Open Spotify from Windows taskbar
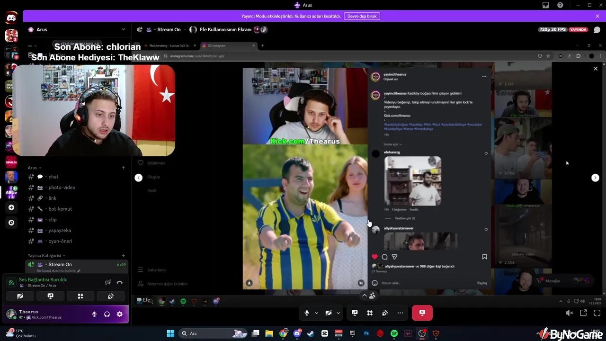This screenshot has height=341, width=606. point(394,333)
